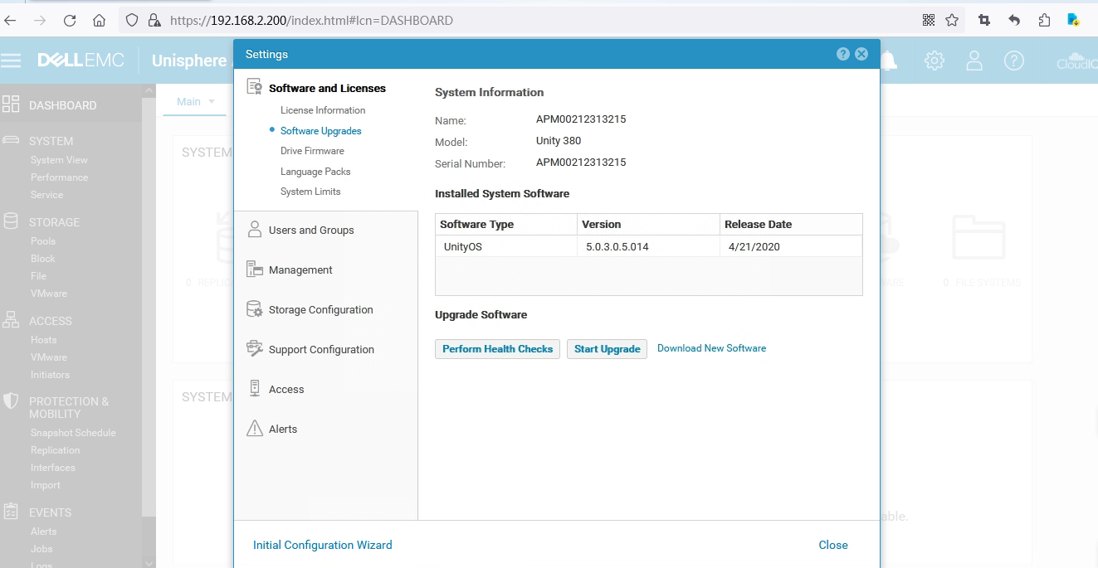Sort table by Release Date column
Screen dimensions: 1098x568
pos(791,225)
